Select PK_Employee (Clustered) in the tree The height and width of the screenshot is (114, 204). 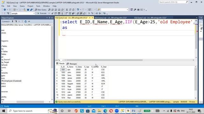(x=11, y=81)
